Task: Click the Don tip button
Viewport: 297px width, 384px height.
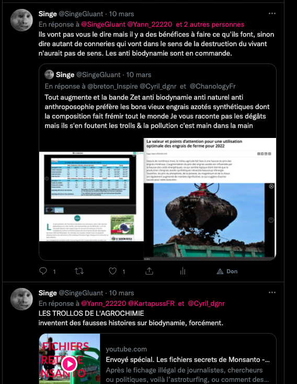Action: (227, 271)
